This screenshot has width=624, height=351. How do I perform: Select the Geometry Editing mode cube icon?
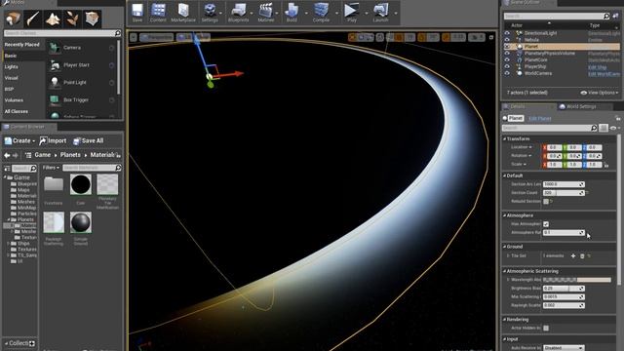coord(92,19)
